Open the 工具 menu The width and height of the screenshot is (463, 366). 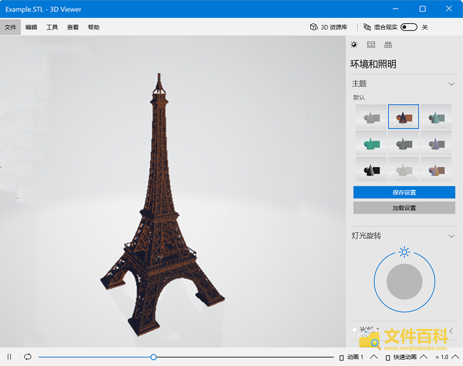(x=52, y=27)
